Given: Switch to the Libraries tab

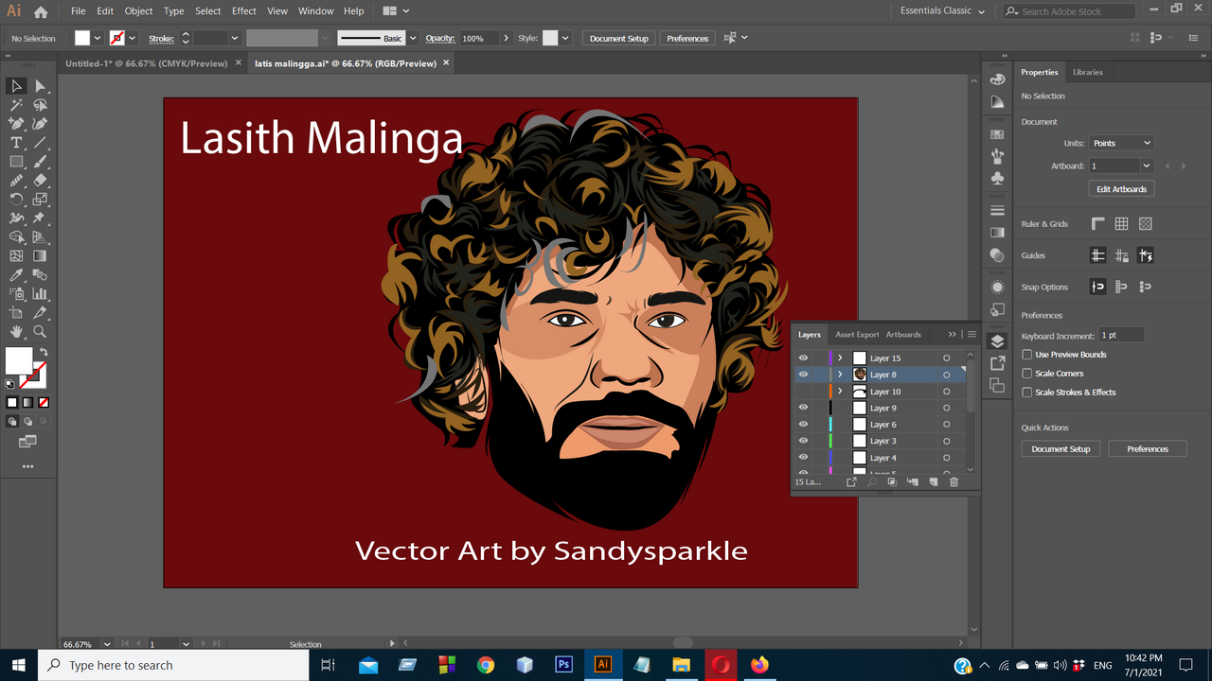Looking at the screenshot, I should (x=1087, y=72).
